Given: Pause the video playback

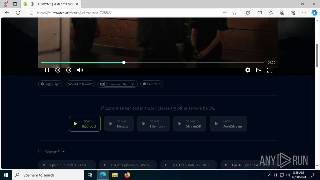Looking at the screenshot, I should pyautogui.click(x=47, y=70).
